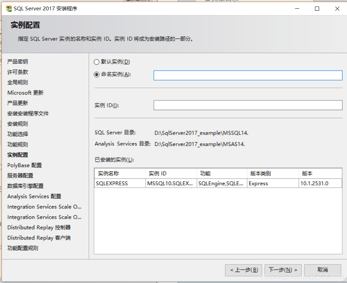This screenshot has height=283, width=347.
Task: Select the bold 实例配置 sidebar step
Action: [x=18, y=155]
